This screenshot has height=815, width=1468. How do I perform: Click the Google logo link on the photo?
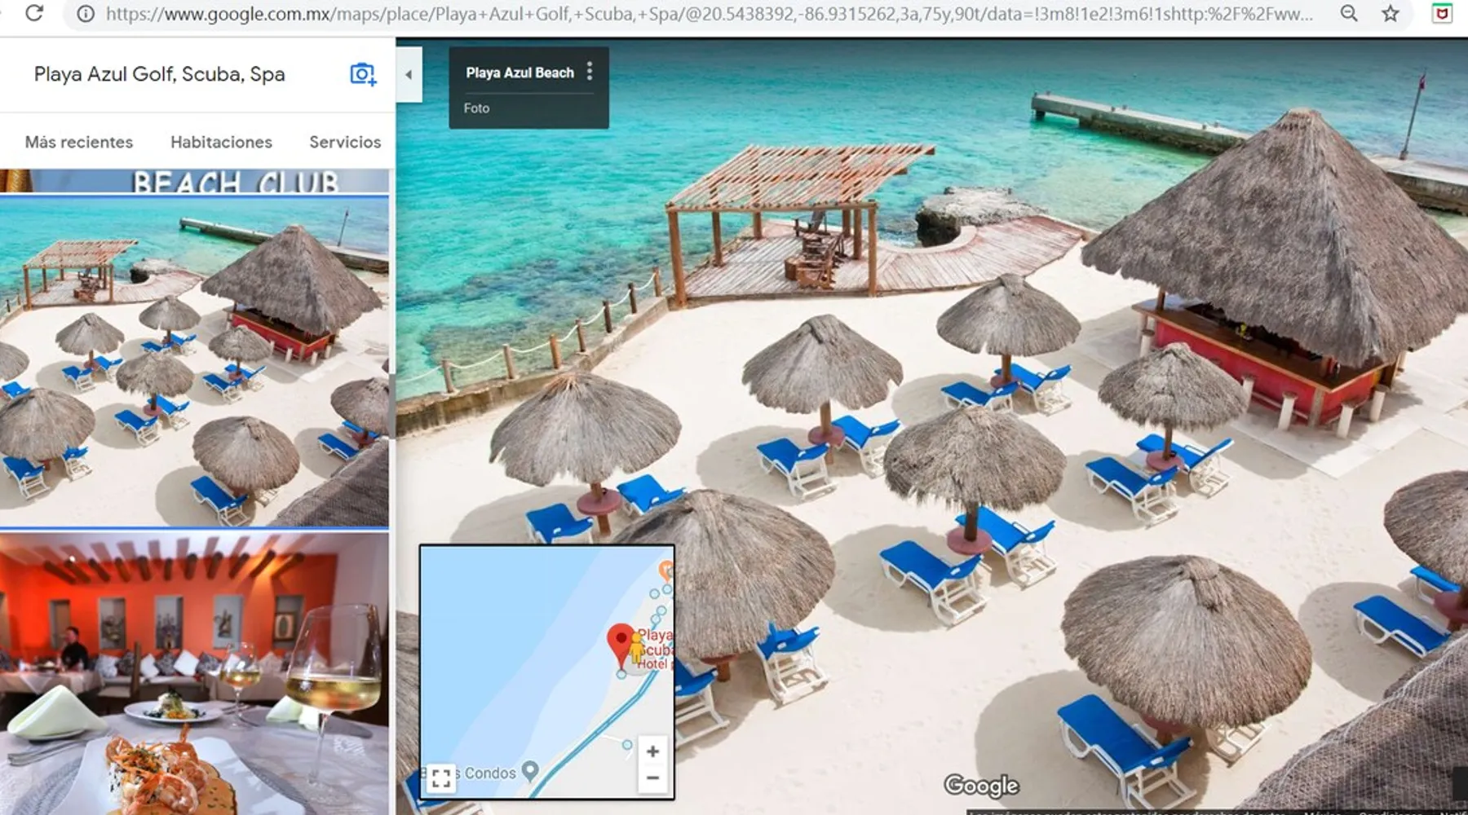tap(981, 785)
